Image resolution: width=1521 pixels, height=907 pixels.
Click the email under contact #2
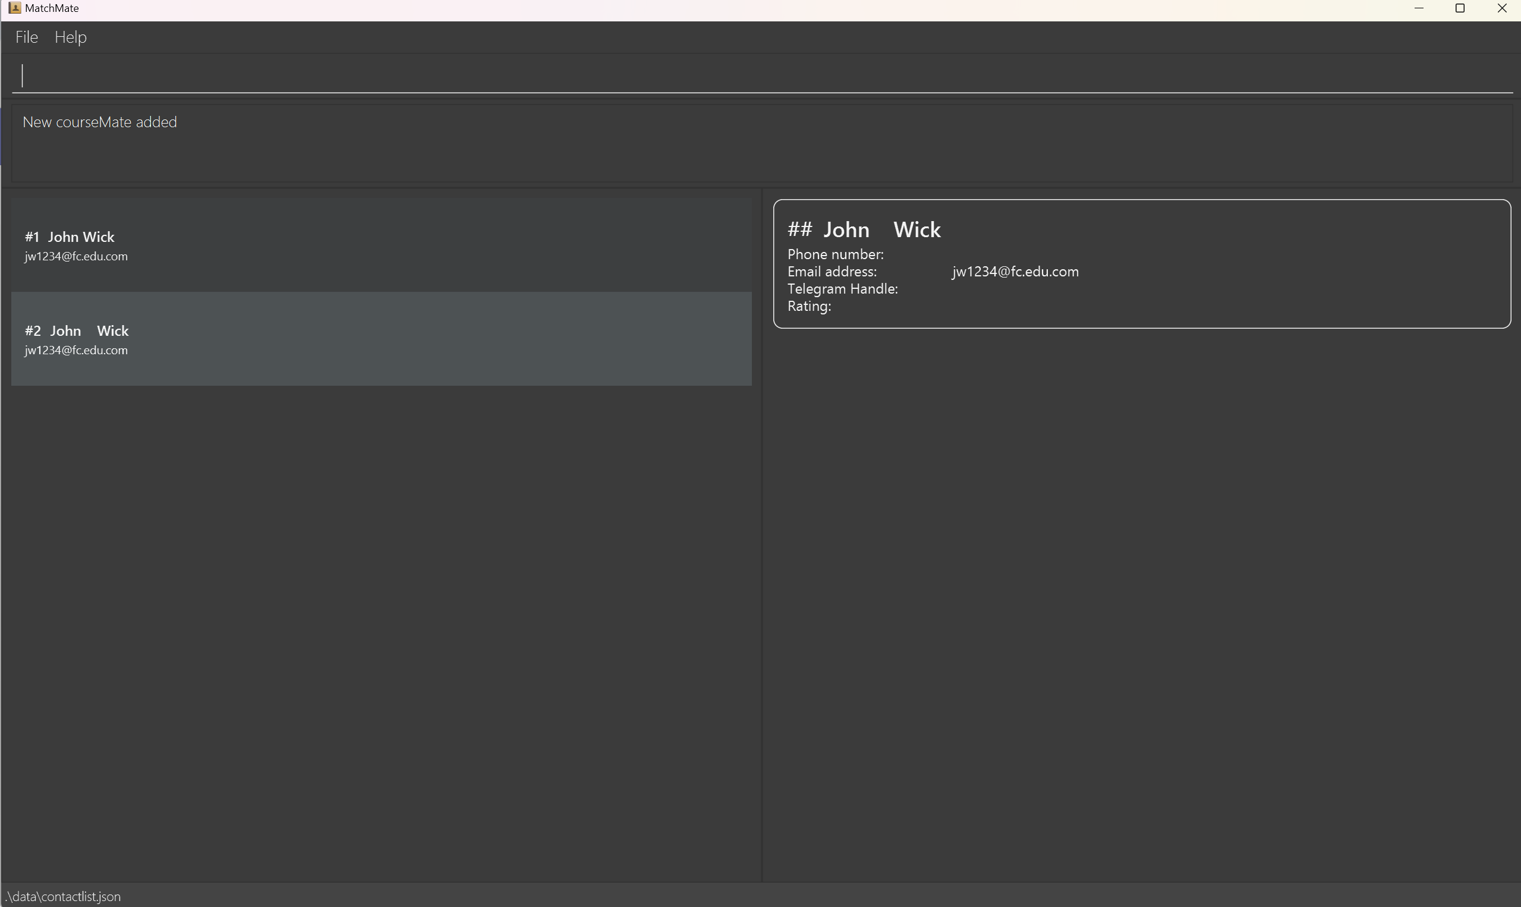(x=75, y=351)
